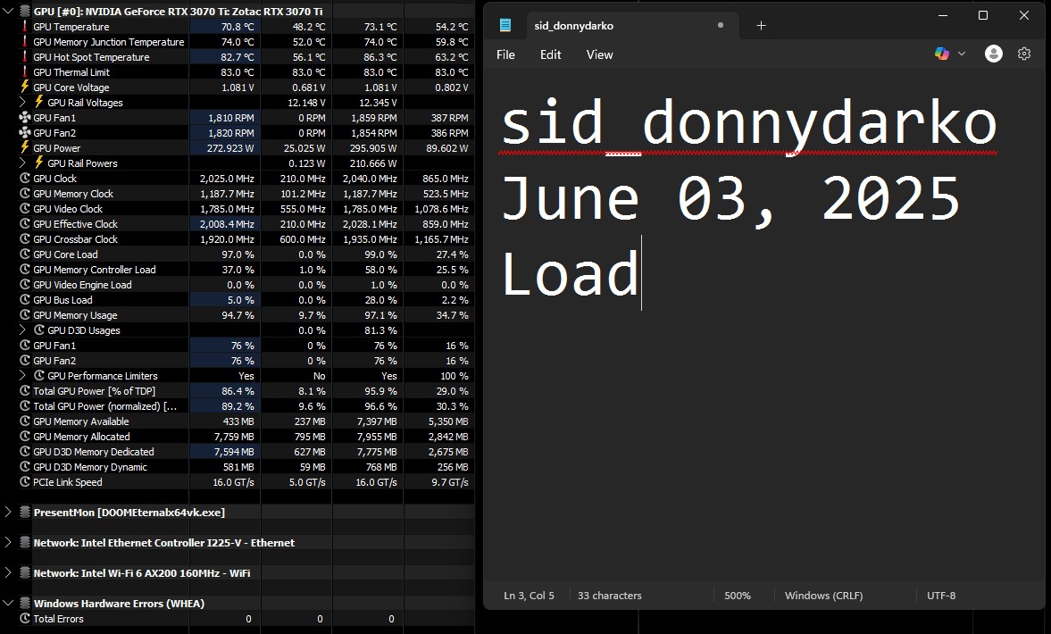Expand the GPU Rail Voltages row
The image size is (1051, 634).
coord(22,103)
